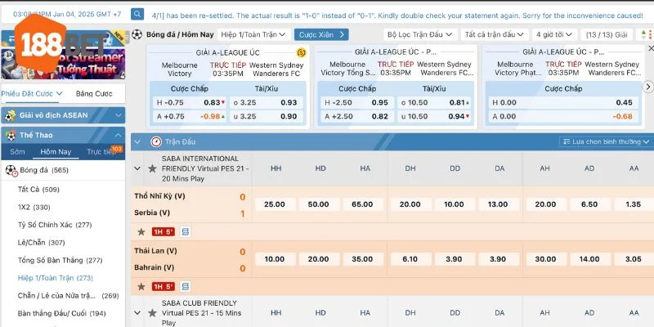Close the featured matches carousel
Image resolution: width=654 pixels, height=327 pixels.
(651, 48)
